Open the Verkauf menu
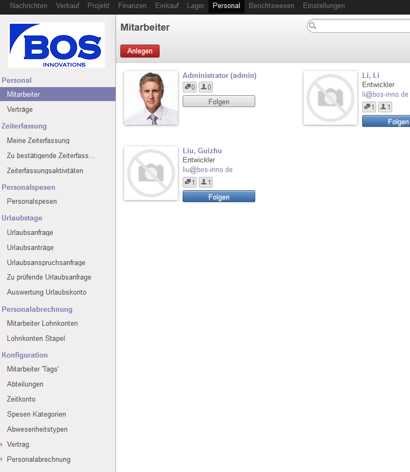This screenshot has width=410, height=472. 67,6
